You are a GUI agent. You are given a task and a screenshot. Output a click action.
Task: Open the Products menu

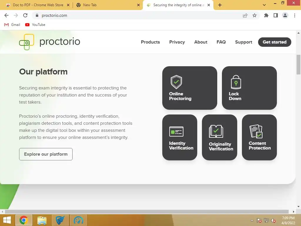[150, 42]
